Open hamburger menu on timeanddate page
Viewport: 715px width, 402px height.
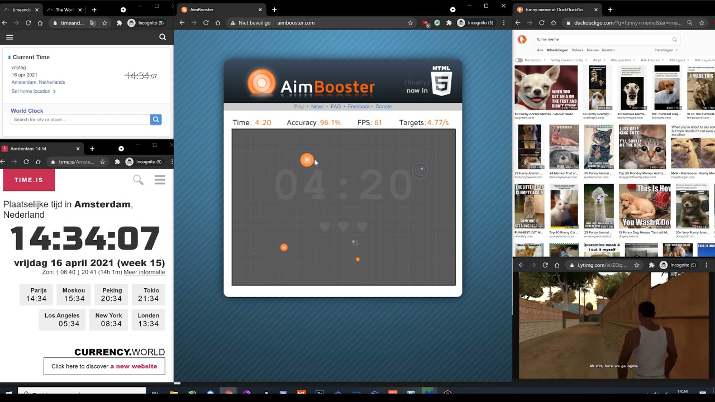pos(9,37)
